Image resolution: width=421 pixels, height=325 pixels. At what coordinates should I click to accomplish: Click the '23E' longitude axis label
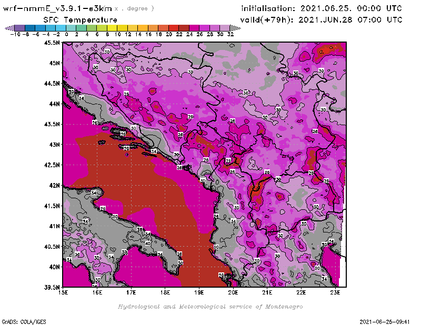coord(335,292)
